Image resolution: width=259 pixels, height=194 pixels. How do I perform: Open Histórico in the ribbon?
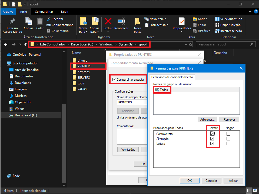201,31
